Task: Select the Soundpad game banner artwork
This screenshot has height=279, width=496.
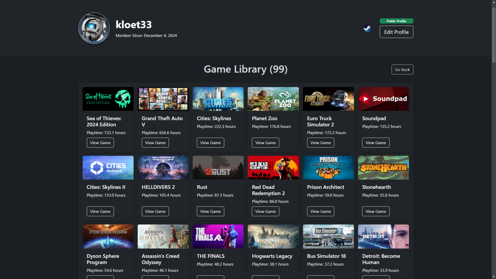Action: pos(383,99)
